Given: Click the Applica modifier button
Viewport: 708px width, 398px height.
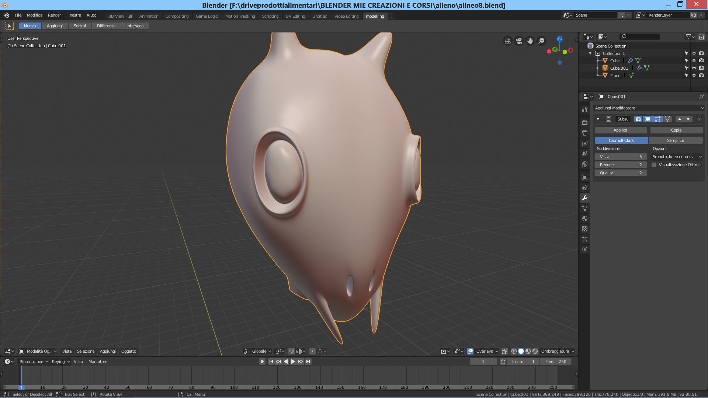Looking at the screenshot, I should (x=621, y=130).
